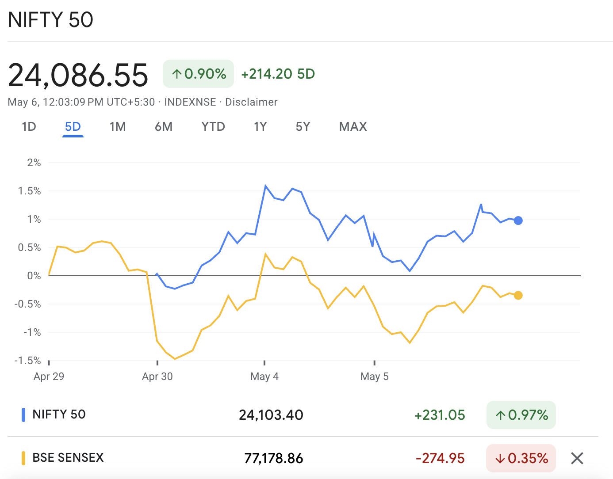Click the 0% y-axis baseline label

34,276
